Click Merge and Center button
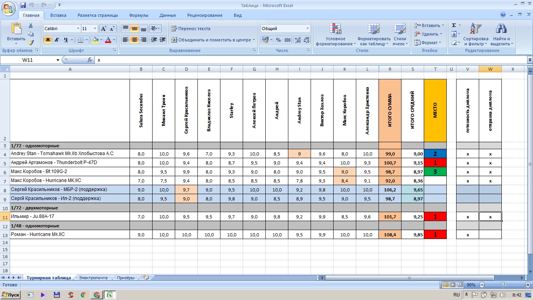The image size is (533, 300). tap(213, 40)
